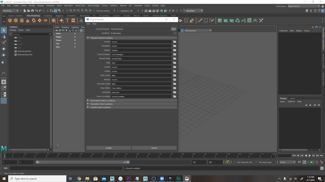Screen dimensions: 325x182
Task: Click the Set Key bookmark icon
Action: (227, 162)
